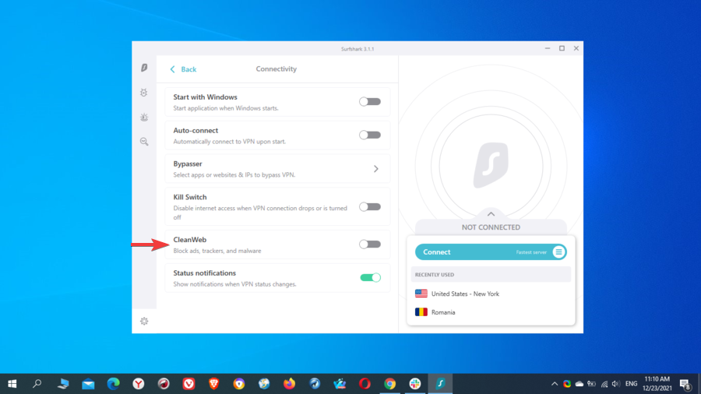Select the Romania recently used server
Screen dimensions: 701x394
[x=443, y=312]
